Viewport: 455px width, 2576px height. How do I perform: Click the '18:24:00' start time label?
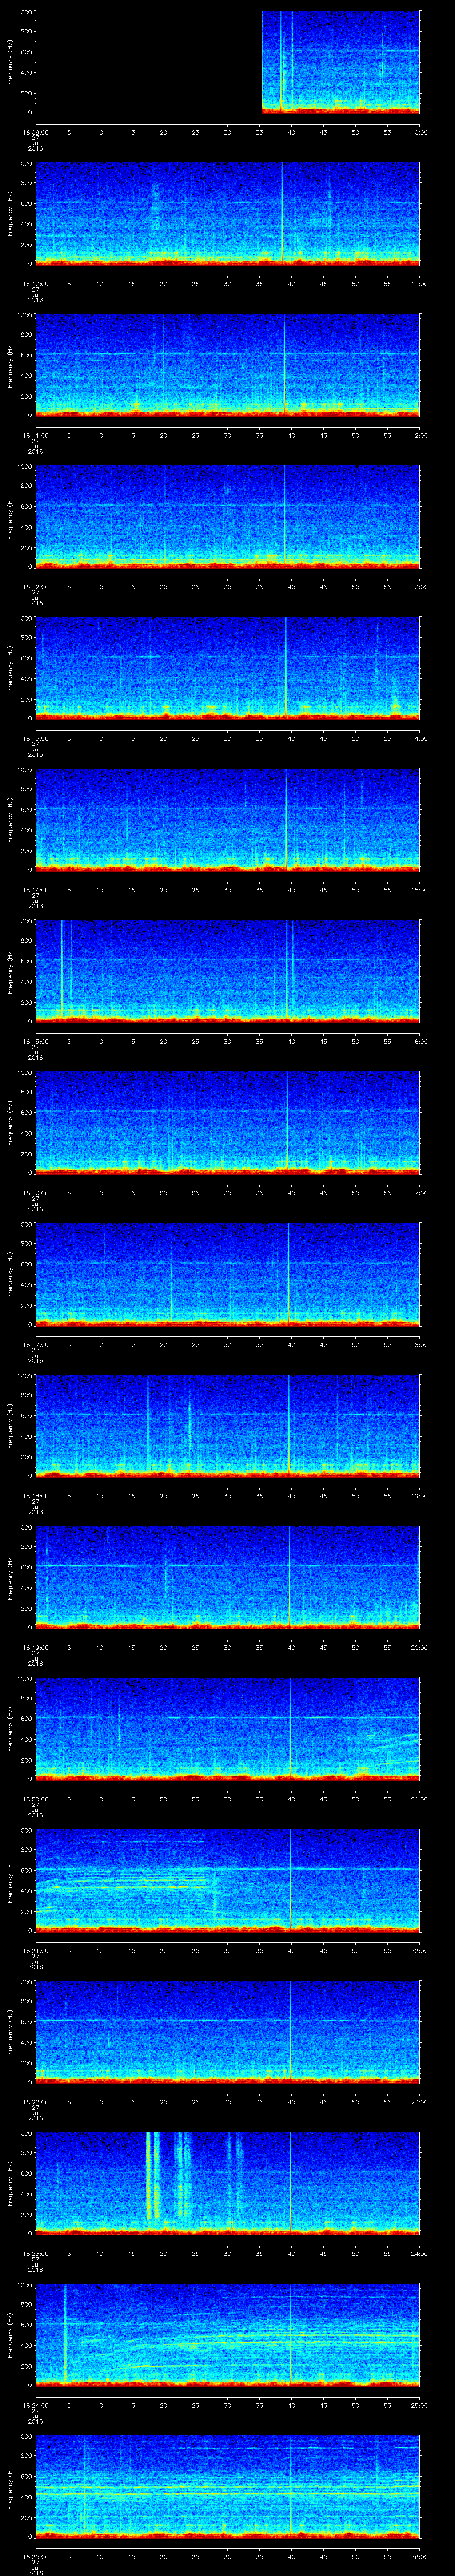tap(35, 2405)
